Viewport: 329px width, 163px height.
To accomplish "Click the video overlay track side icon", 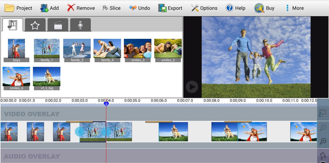I will [x=323, y=113].
